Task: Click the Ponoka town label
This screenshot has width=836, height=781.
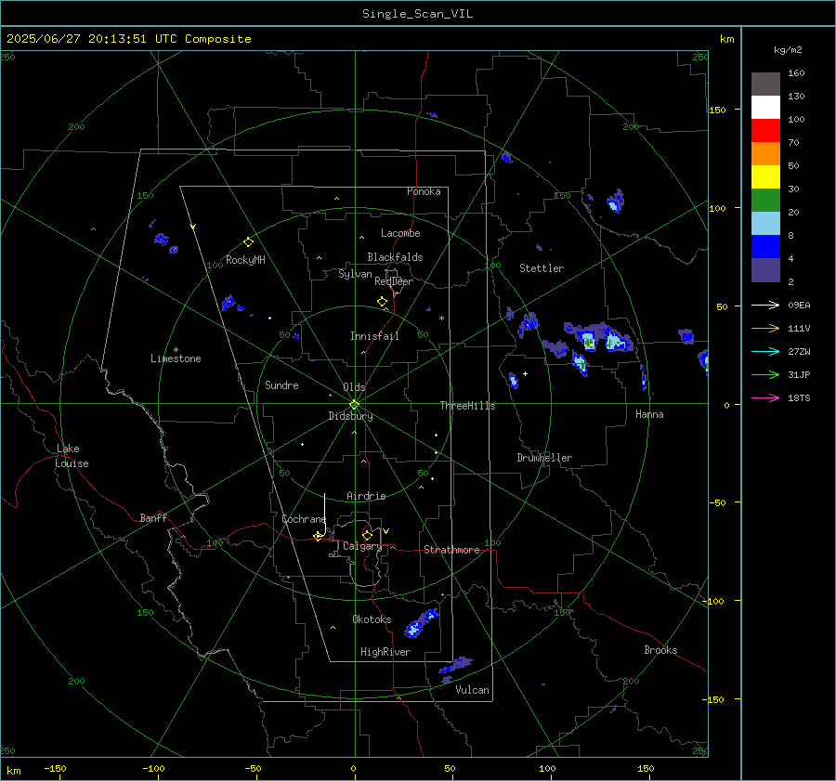Action: pyautogui.click(x=424, y=191)
